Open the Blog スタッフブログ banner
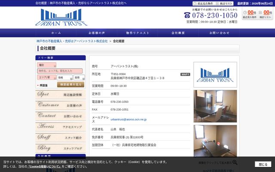The width and height of the screenshot is (275, 172). [x=61, y=148]
